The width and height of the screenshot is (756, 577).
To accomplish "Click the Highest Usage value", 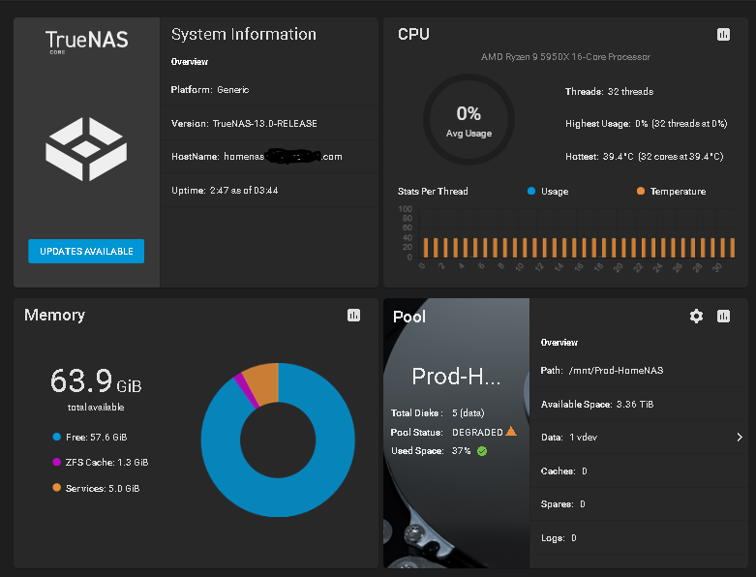I will point(681,123).
